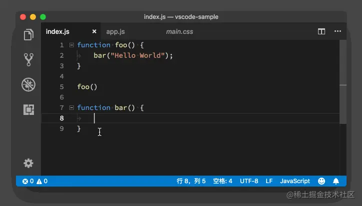Click the vertical scrollbar of the editor
Image resolution: width=362 pixels, height=206 pixels.
point(343,82)
